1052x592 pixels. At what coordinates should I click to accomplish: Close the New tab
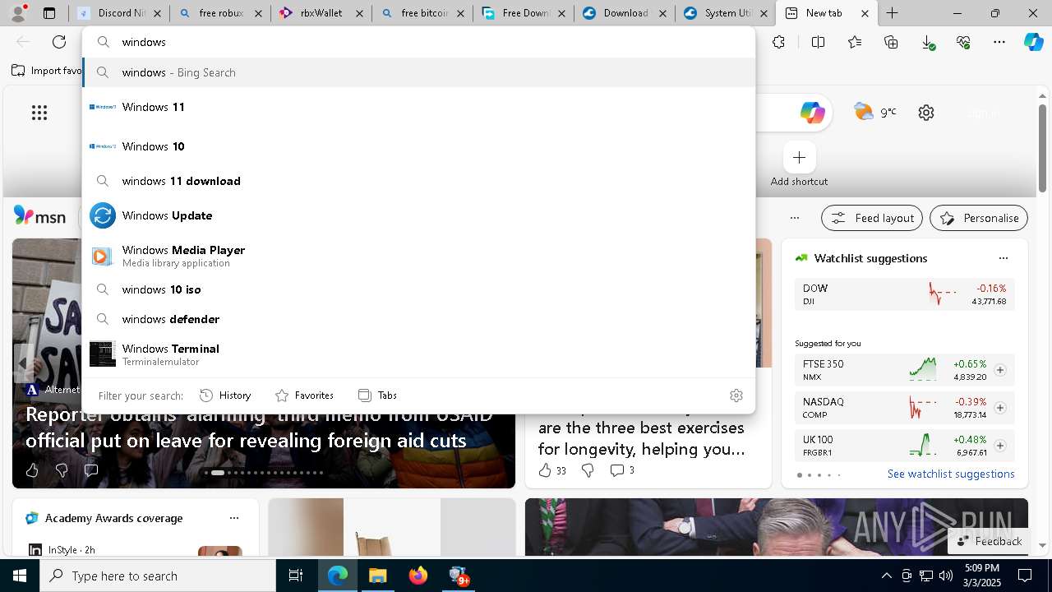point(865,13)
